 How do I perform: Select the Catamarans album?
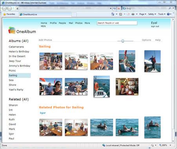click(x=16, y=47)
